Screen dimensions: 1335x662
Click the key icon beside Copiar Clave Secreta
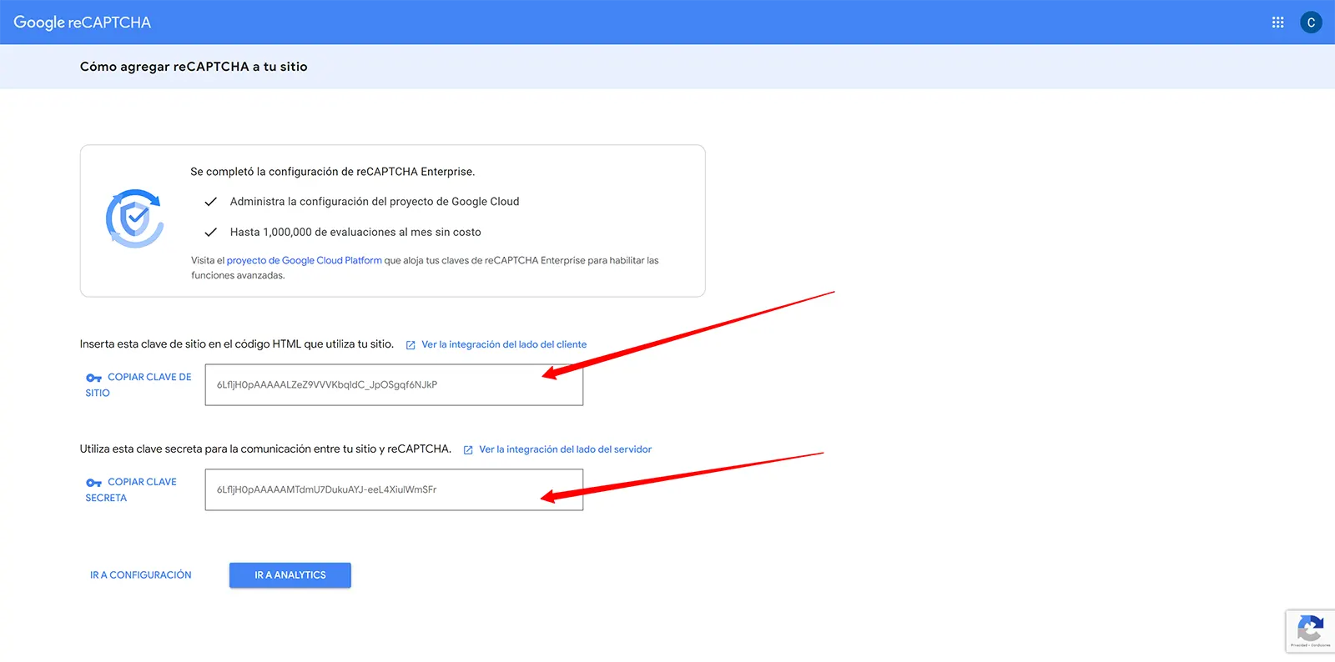tap(93, 483)
